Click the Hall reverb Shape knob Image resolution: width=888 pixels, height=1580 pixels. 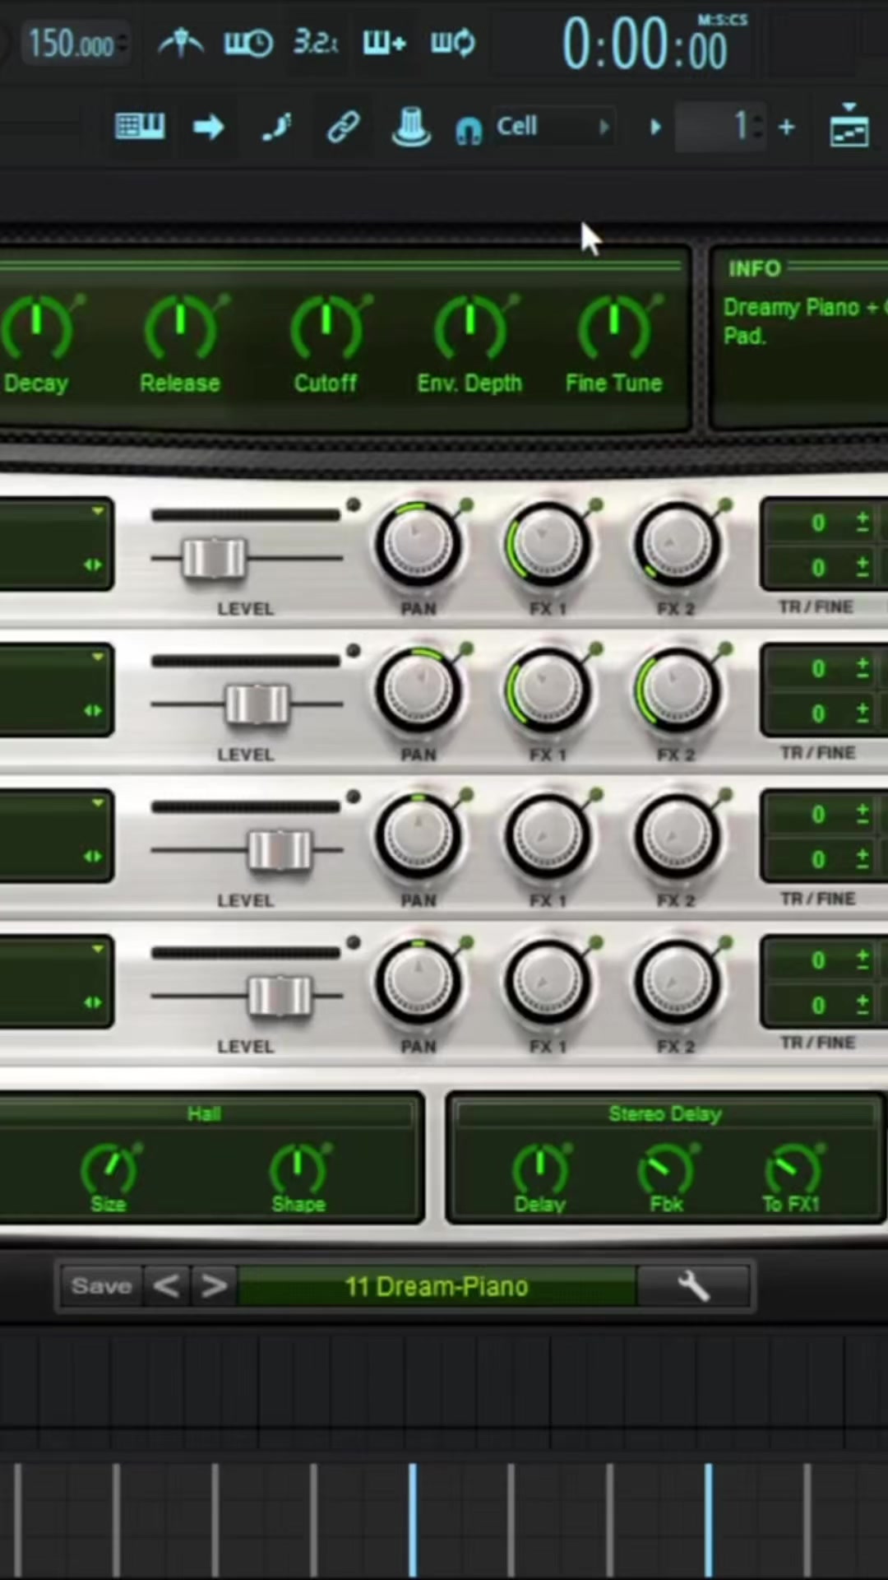click(298, 1169)
